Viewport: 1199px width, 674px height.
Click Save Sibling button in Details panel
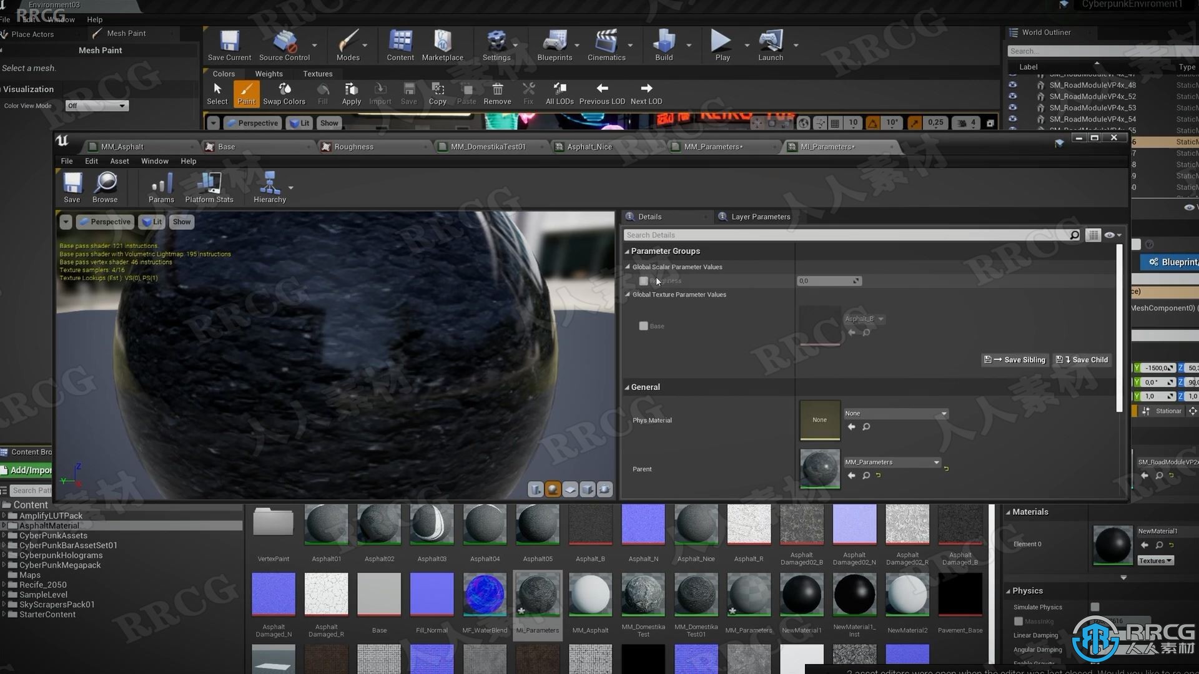1016,359
